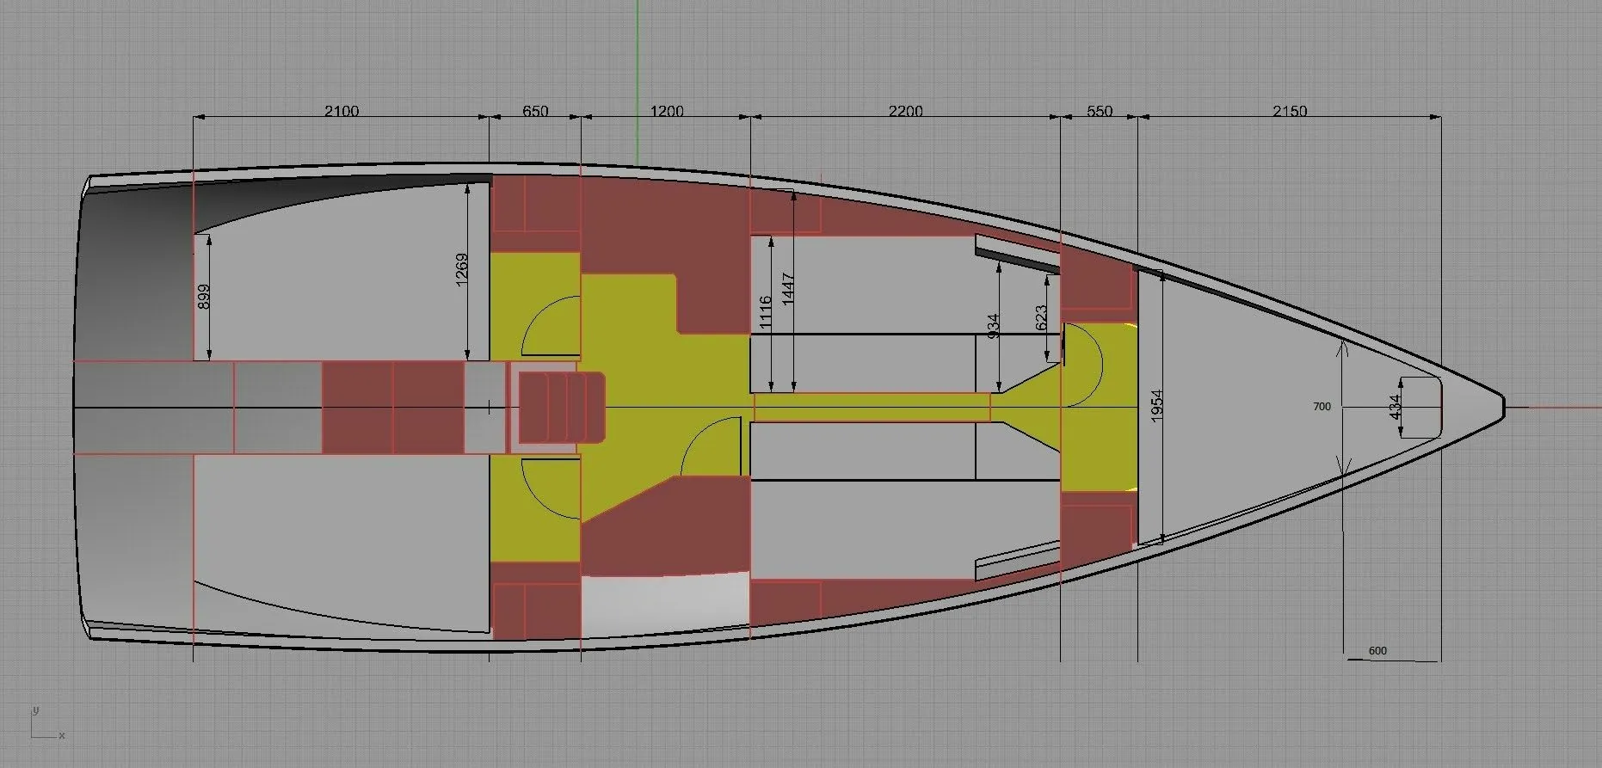Click the 2150 dimension text

pos(1289,111)
